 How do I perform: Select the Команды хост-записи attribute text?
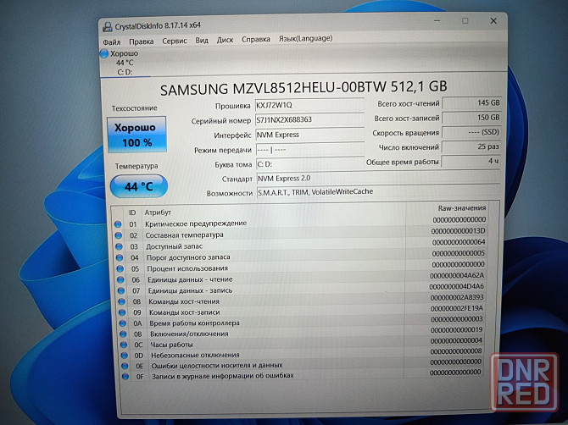184,312
